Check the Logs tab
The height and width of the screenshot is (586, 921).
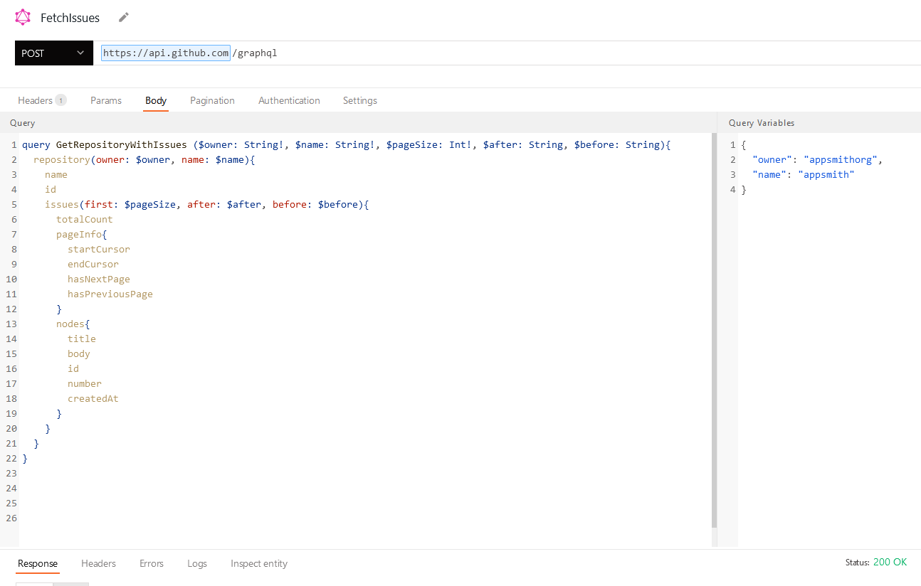(x=196, y=563)
